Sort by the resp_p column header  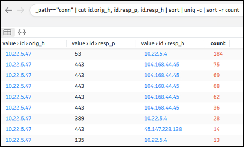[94, 43]
